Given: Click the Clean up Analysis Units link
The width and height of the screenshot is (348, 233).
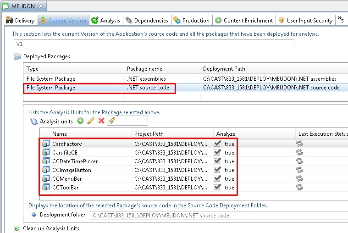Looking at the screenshot, I should click(x=51, y=228).
